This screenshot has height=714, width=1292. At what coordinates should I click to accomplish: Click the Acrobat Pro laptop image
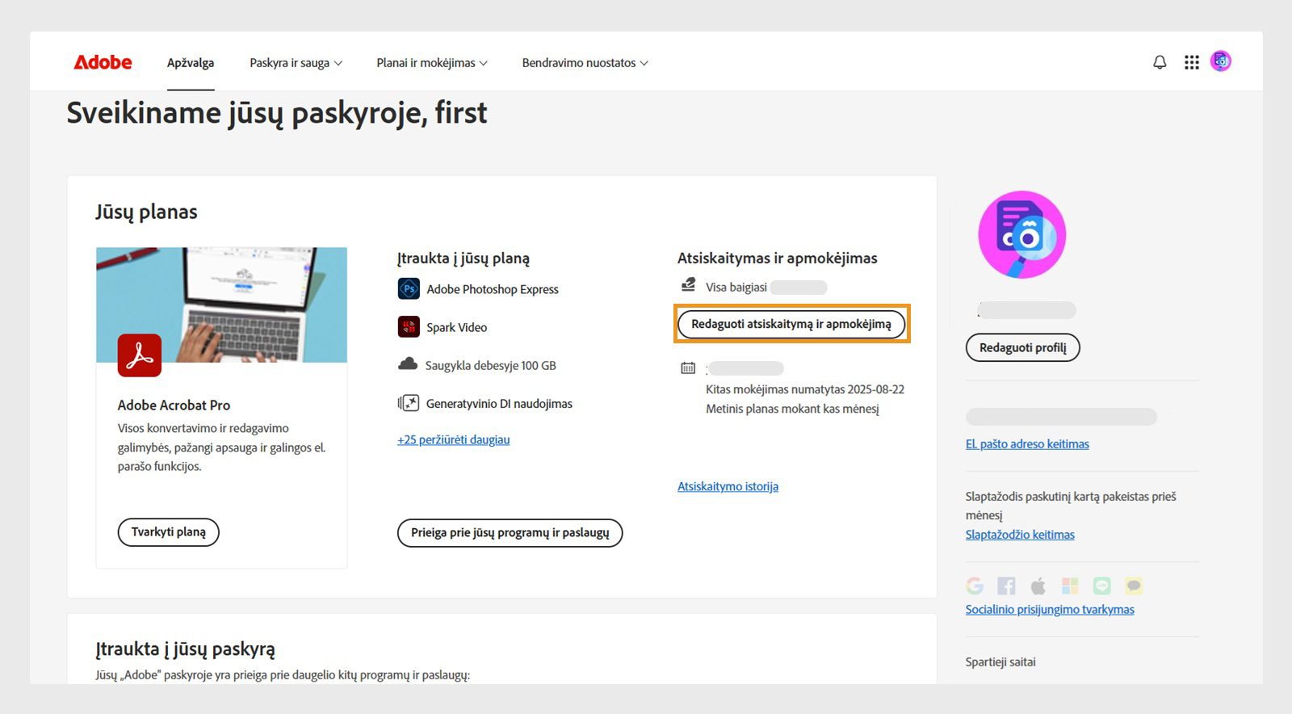click(x=221, y=304)
